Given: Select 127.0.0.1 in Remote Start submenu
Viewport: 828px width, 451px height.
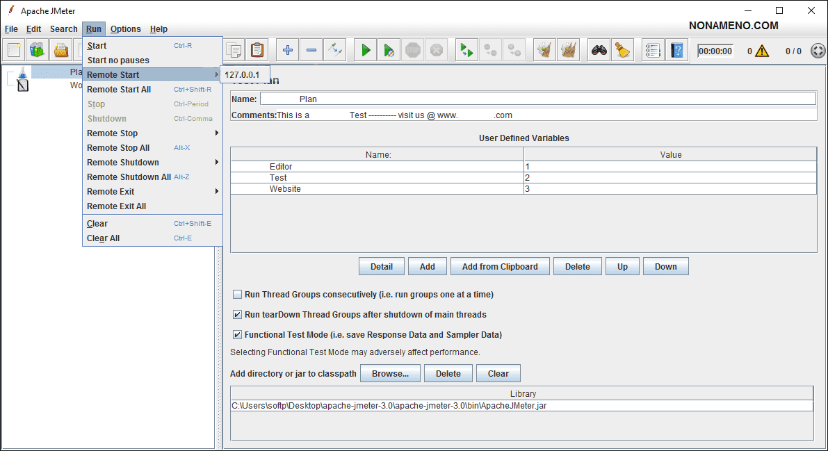Looking at the screenshot, I should (x=242, y=74).
